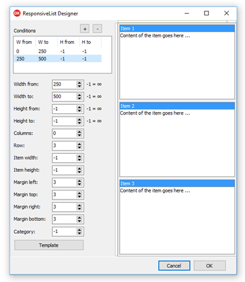The width and height of the screenshot is (245, 282).
Task: Adjust Item height spinner arrows
Action: tap(80, 170)
